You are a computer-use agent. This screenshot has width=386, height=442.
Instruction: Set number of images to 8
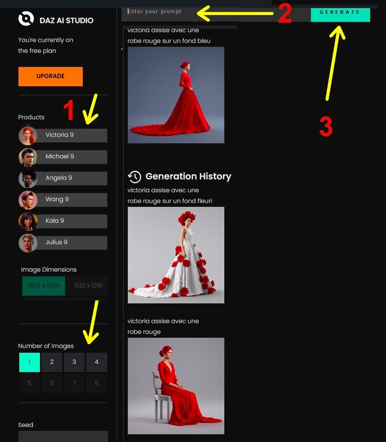(x=96, y=383)
